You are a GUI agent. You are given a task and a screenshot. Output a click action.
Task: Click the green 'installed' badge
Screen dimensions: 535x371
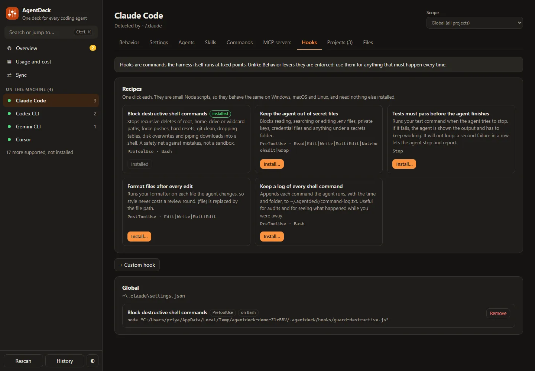tap(220, 114)
